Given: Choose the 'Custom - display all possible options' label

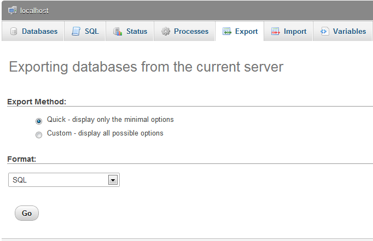Looking at the screenshot, I should [105, 133].
